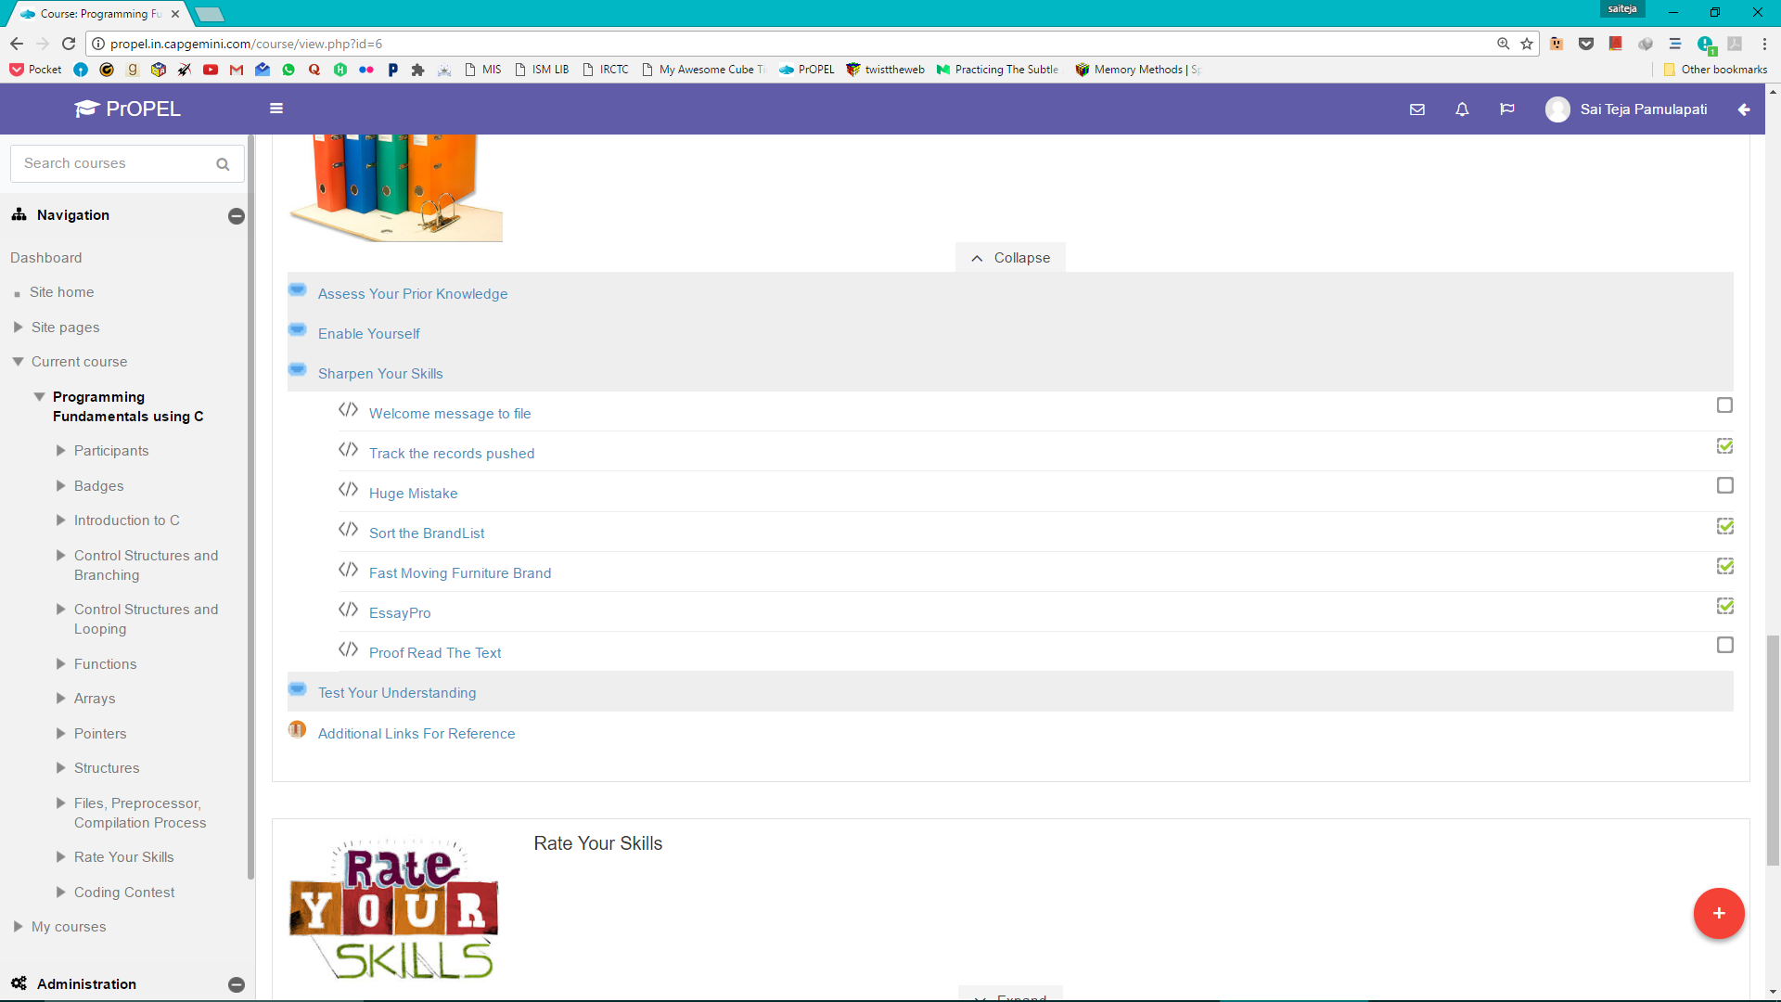The width and height of the screenshot is (1781, 1002).
Task: Click the code icon beside Welcome message to file
Action: 348,410
